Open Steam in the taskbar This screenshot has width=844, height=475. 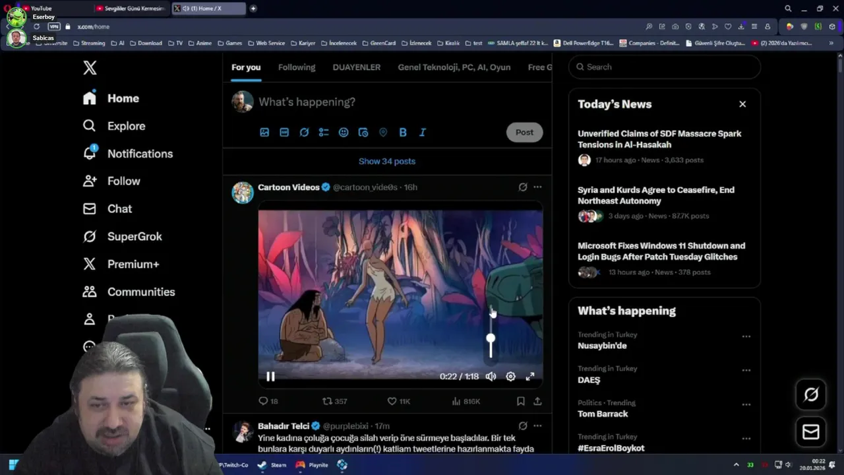[272, 464]
